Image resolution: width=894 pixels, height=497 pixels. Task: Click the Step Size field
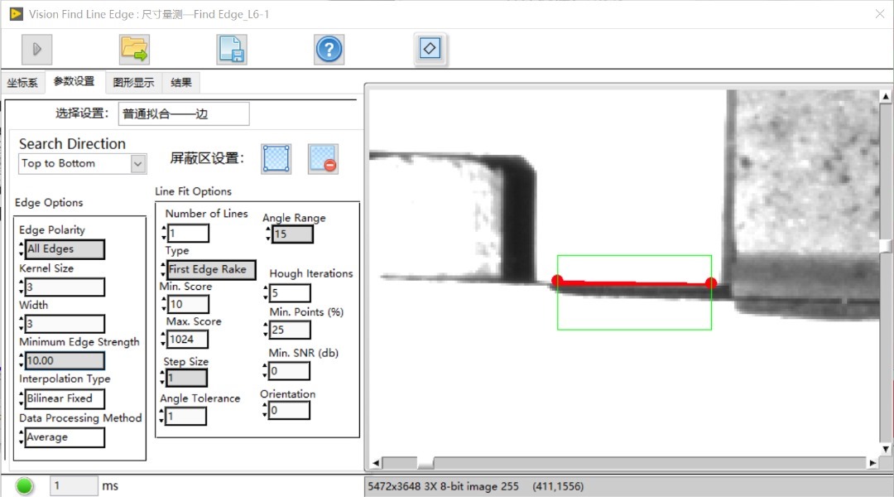(187, 378)
